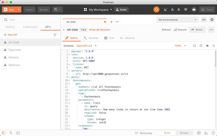Image resolution: width=217 pixels, height=136 pixels.
Task: Open the Test tab
Action: pos(109,38)
